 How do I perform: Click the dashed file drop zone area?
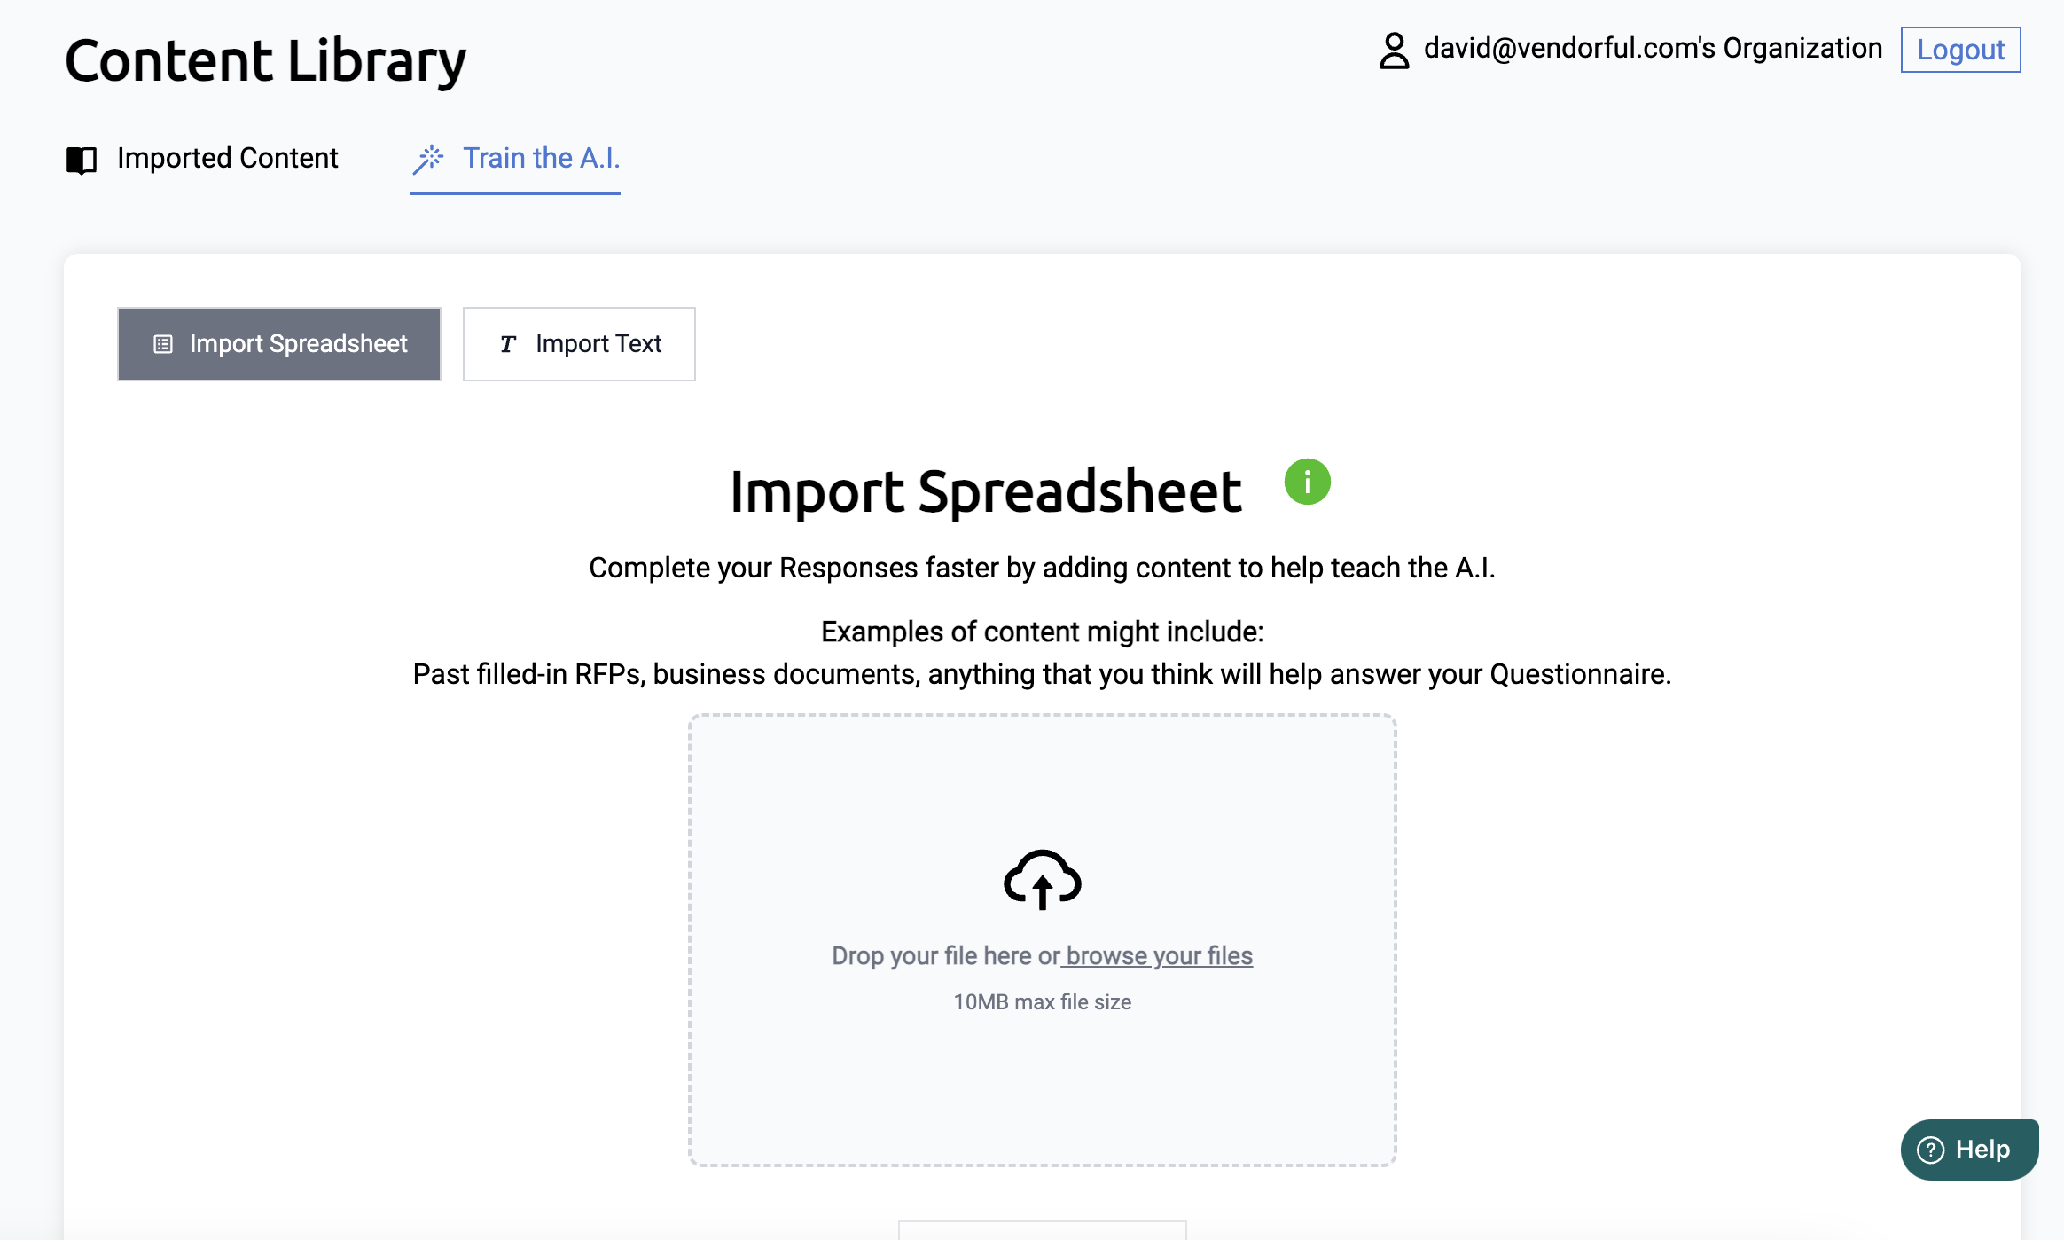tap(1042, 1091)
